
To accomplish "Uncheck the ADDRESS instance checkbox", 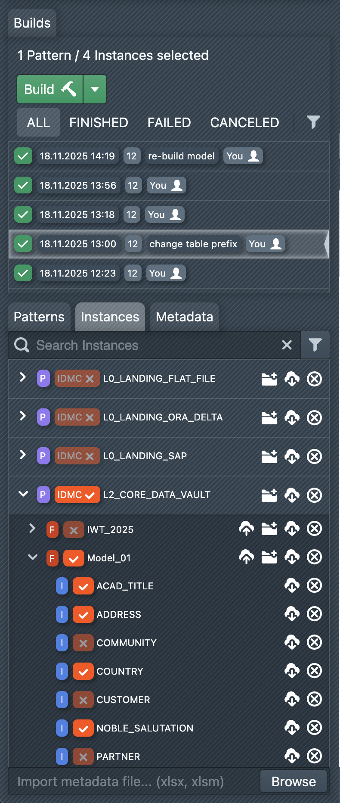I will coord(83,615).
